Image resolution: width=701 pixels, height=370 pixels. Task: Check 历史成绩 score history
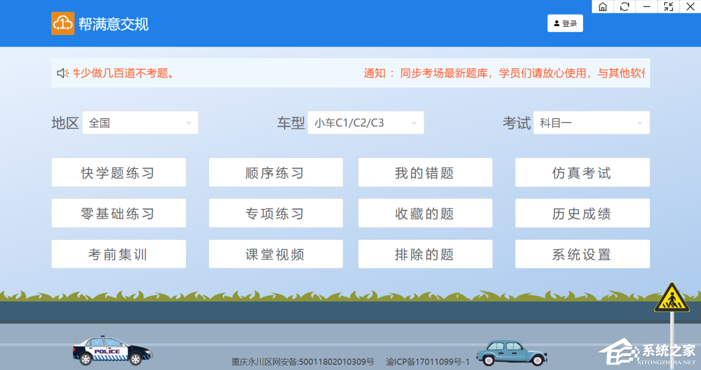[582, 213]
